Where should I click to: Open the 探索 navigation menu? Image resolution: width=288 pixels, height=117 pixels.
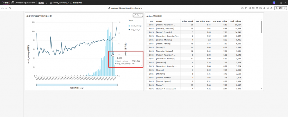[x=6, y=3]
